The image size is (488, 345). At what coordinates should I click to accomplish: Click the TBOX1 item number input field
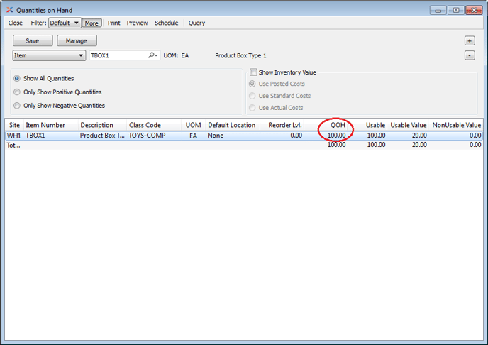click(x=117, y=55)
